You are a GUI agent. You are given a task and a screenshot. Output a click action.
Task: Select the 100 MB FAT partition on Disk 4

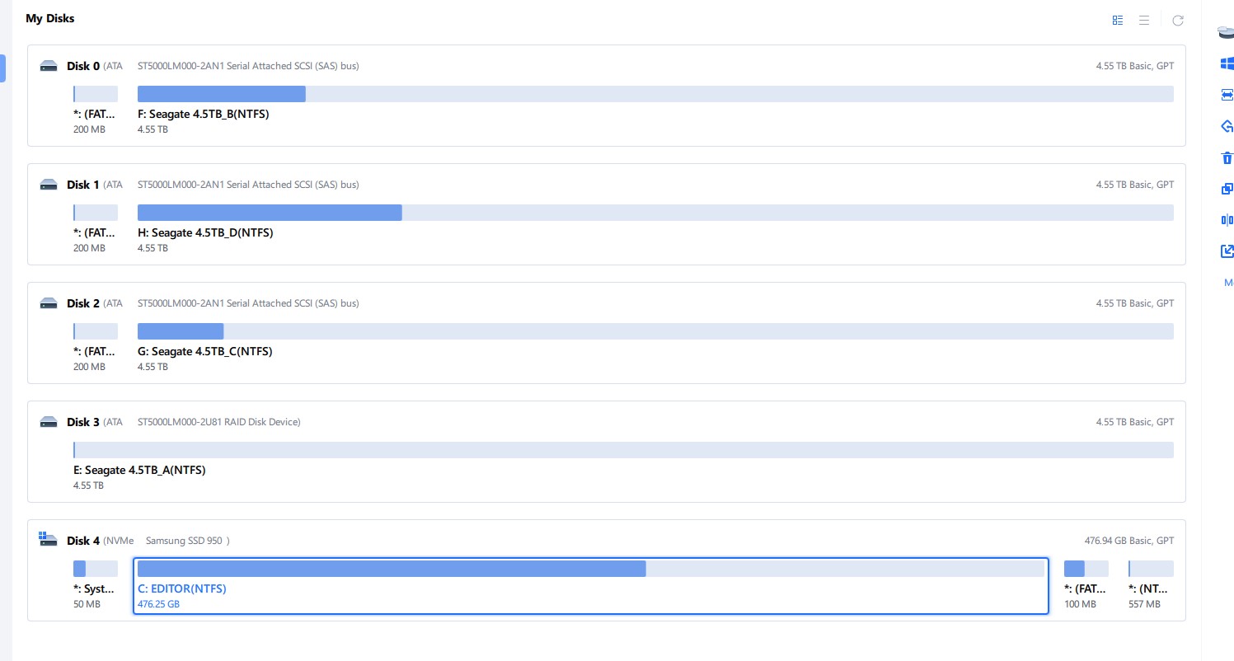pos(1086,569)
